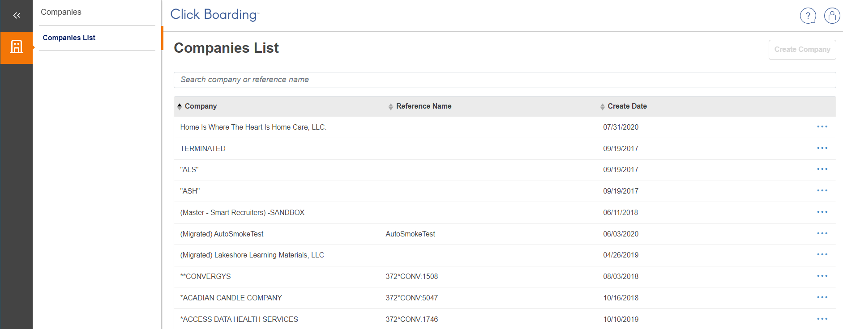Screen dimensions: 843x329
Task: Open actions menu for TERMINATED row
Action: pos(822,148)
